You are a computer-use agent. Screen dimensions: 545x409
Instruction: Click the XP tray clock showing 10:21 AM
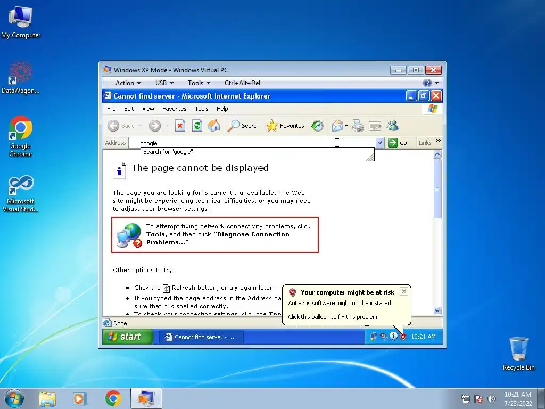click(x=423, y=337)
